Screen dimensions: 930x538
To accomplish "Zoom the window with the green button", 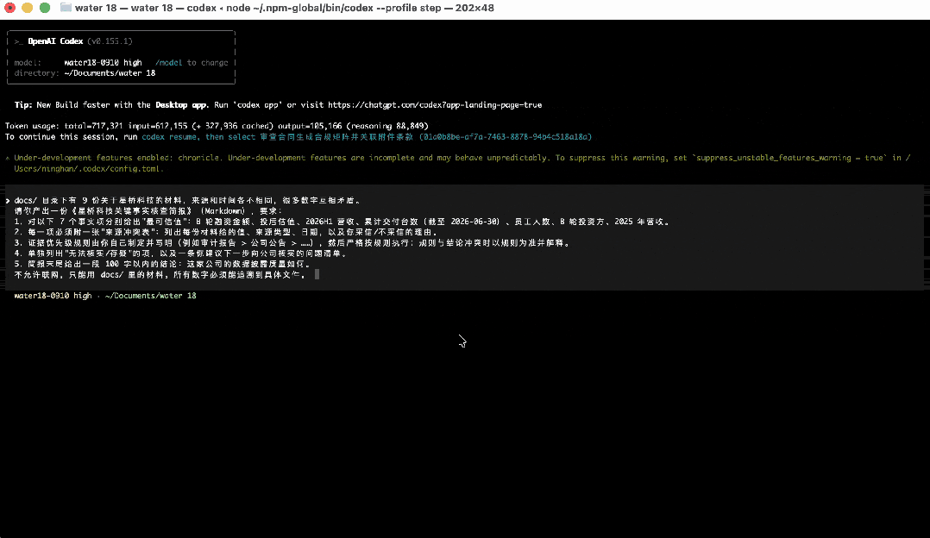I will pyautogui.click(x=45, y=8).
